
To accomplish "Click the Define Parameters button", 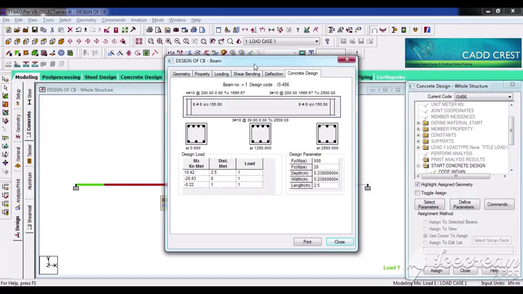I will click(x=465, y=205).
